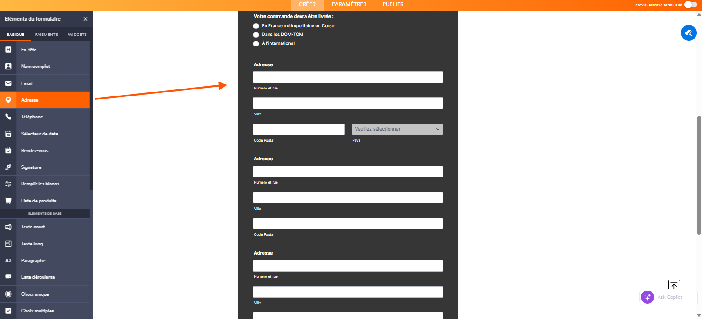The height and width of the screenshot is (319, 702).
Task: Insert the Signature pen element
Action: click(45, 167)
